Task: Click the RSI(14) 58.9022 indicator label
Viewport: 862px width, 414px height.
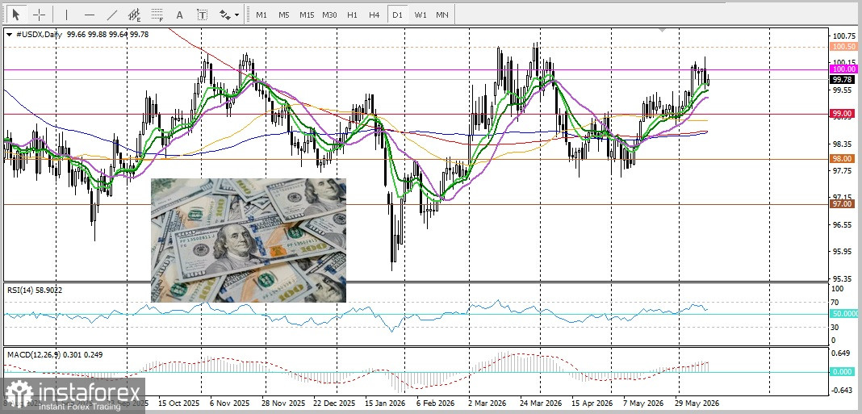Action: [35, 290]
